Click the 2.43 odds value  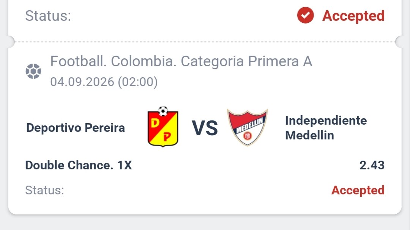372,165
